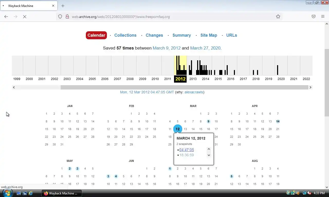329x197 pixels.
Task: Open the March 9, 2012 link
Action: click(x=167, y=48)
